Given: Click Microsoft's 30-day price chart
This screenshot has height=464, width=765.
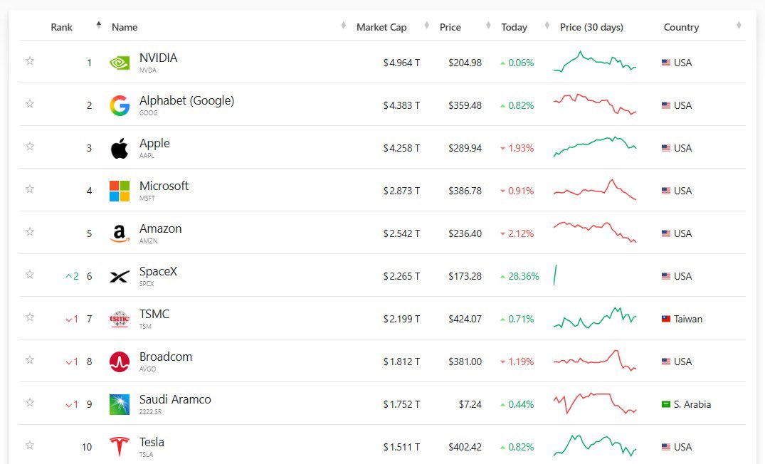Looking at the screenshot, I should pos(595,190).
